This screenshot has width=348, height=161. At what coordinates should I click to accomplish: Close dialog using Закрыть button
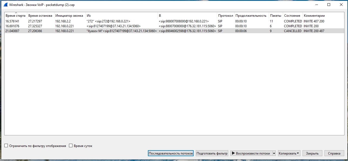tap(312, 153)
